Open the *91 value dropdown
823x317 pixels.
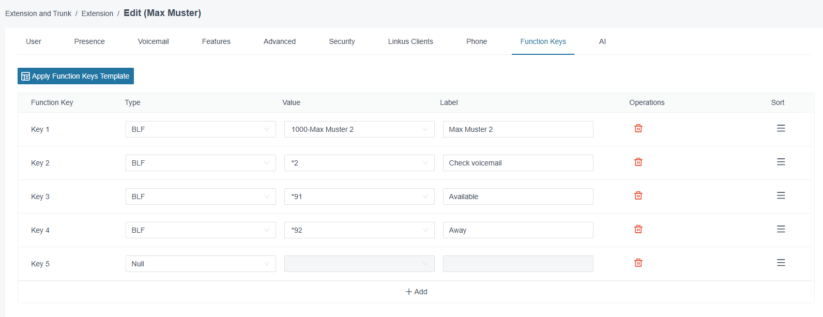pyautogui.click(x=359, y=197)
